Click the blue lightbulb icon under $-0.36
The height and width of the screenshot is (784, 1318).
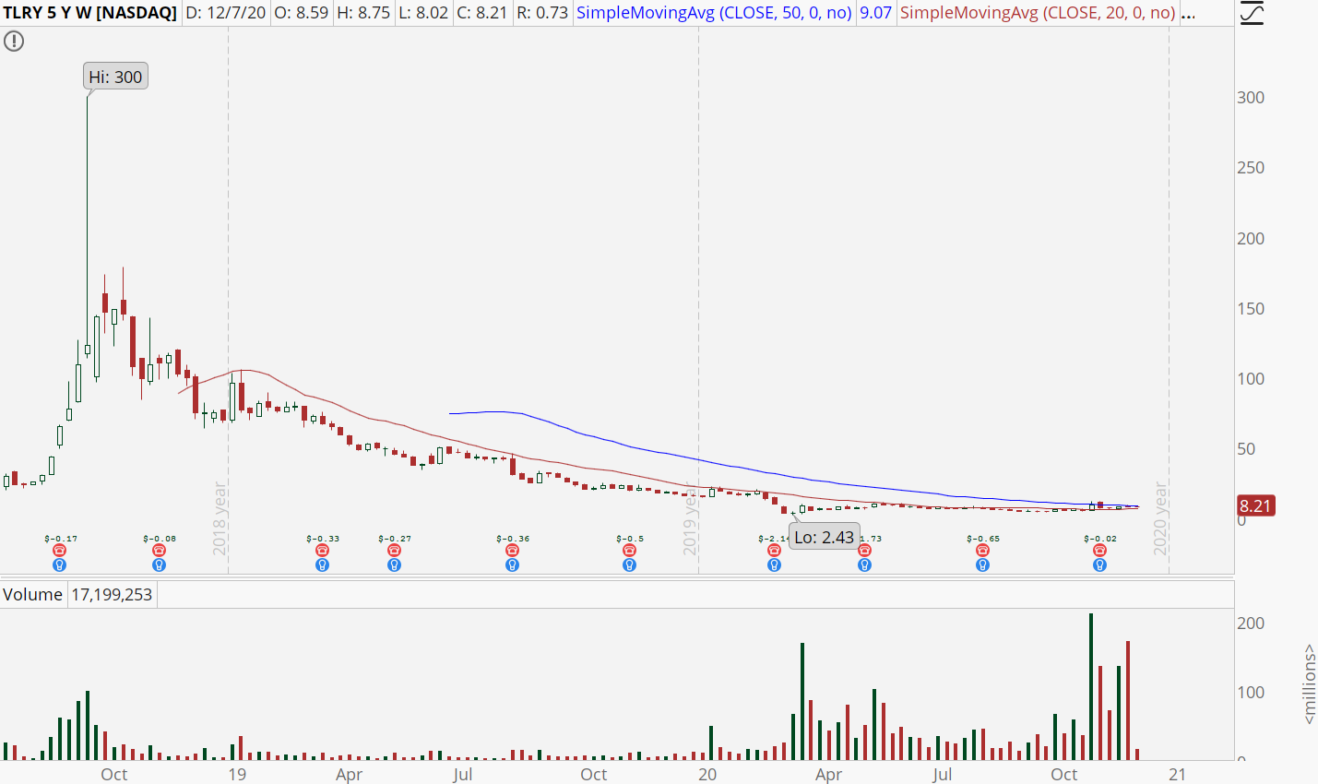(512, 564)
